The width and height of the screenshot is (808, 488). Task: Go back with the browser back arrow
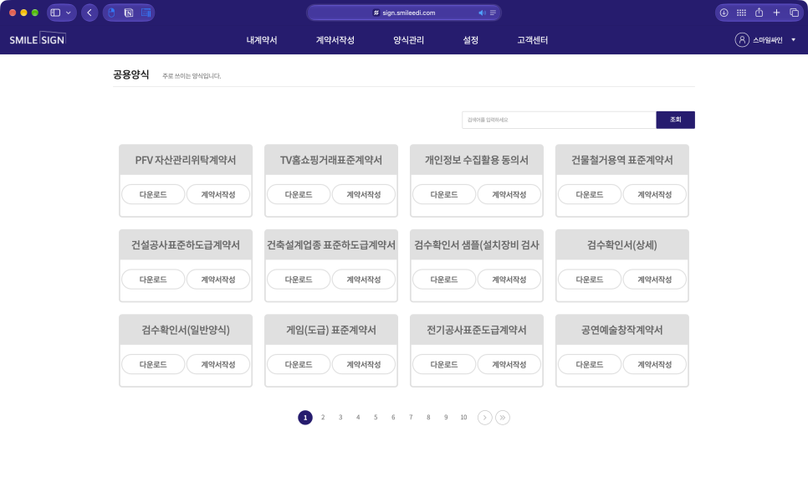tap(89, 13)
